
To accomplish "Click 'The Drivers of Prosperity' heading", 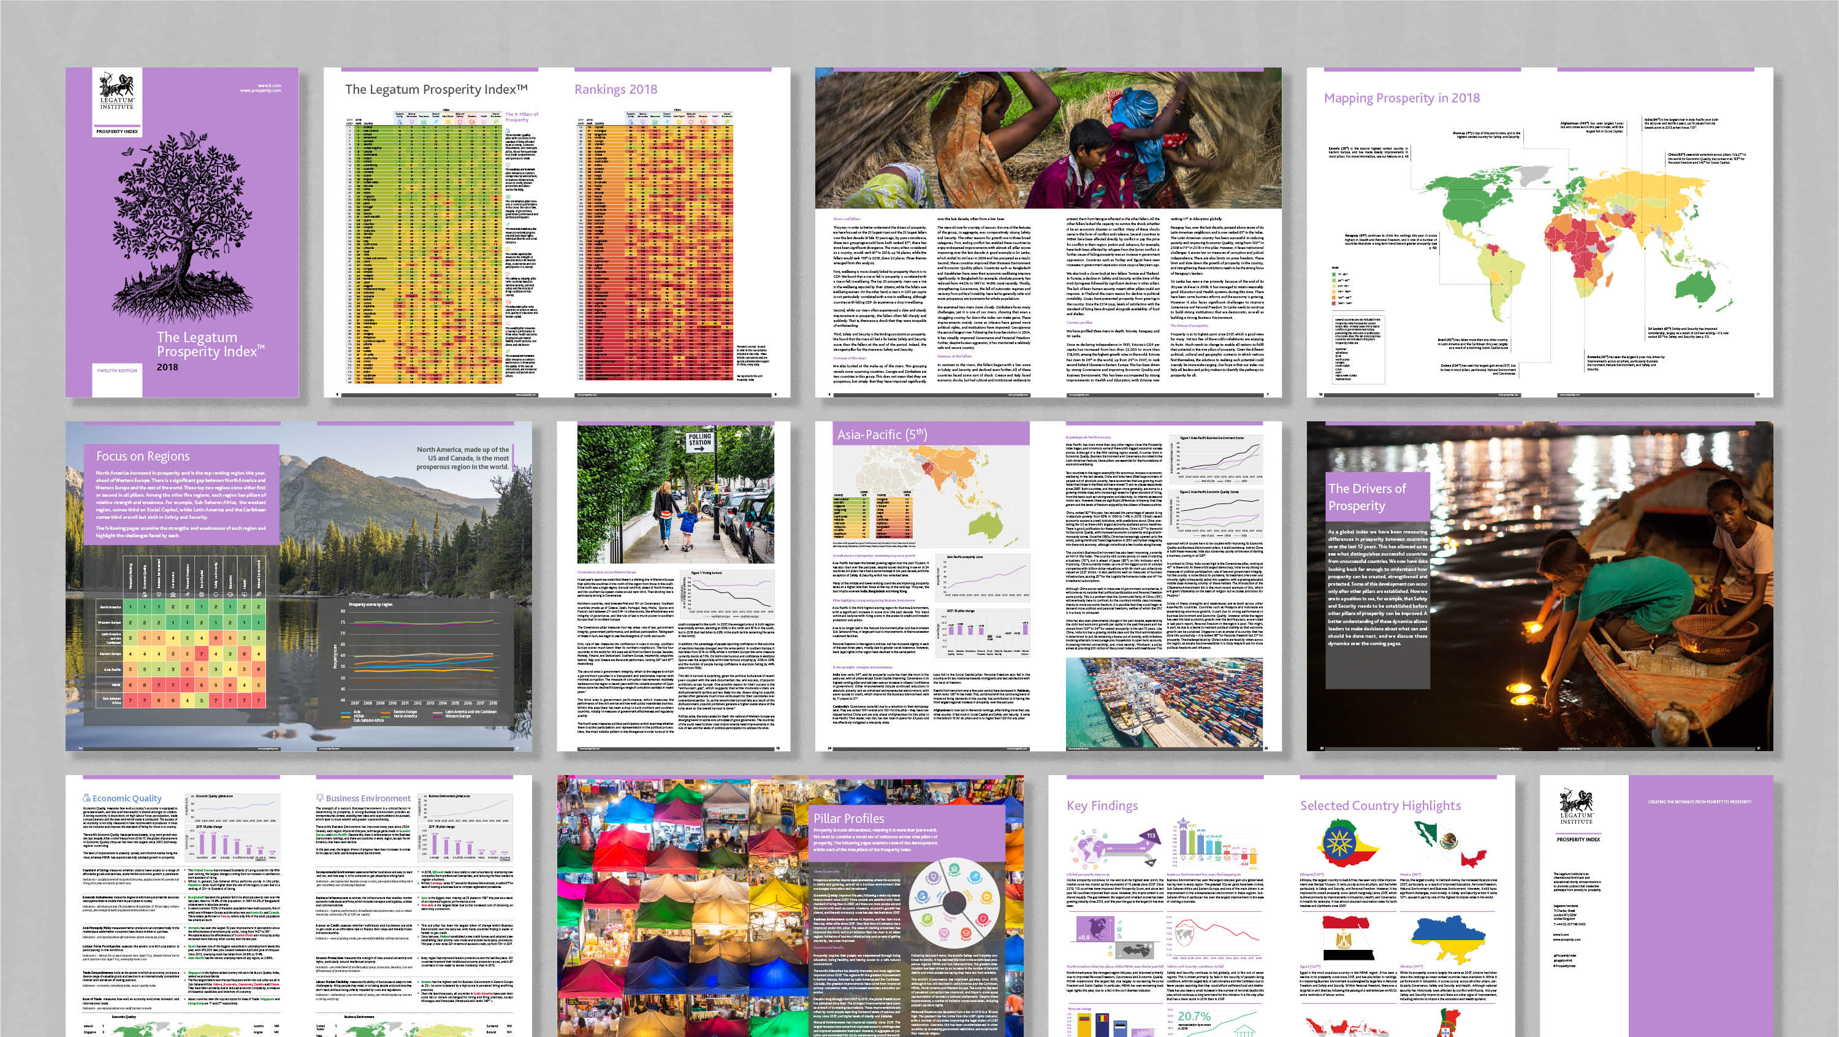I will click(x=1366, y=497).
